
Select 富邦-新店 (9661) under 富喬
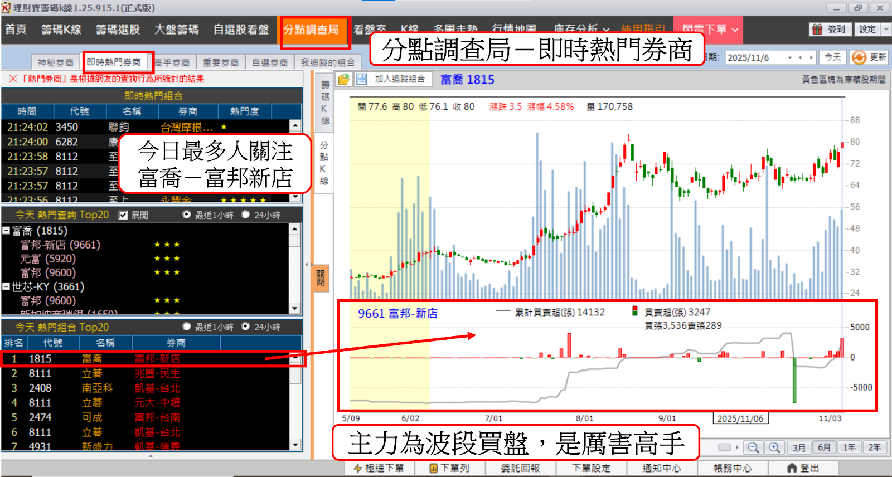[60, 245]
